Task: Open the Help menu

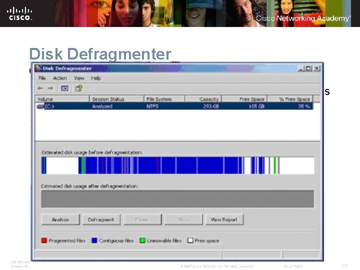Action: 95,78
